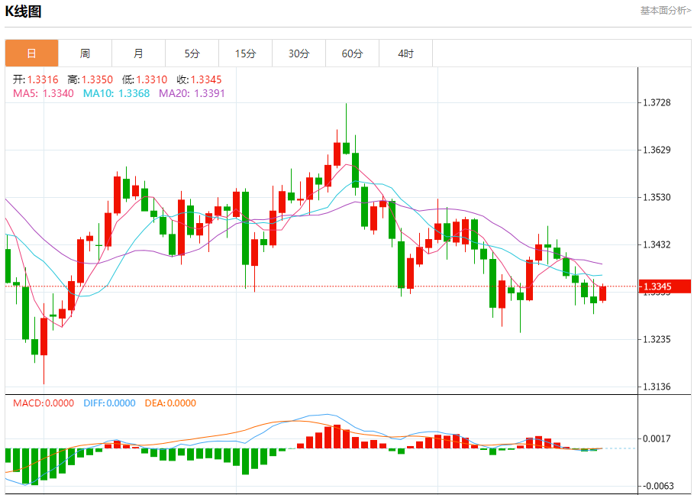Open the 5分 interval tab
Image resolution: width=694 pixels, height=495 pixels.
(192, 53)
